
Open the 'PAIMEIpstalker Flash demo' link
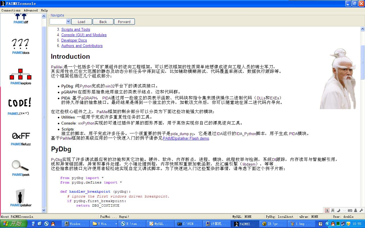point(186,138)
